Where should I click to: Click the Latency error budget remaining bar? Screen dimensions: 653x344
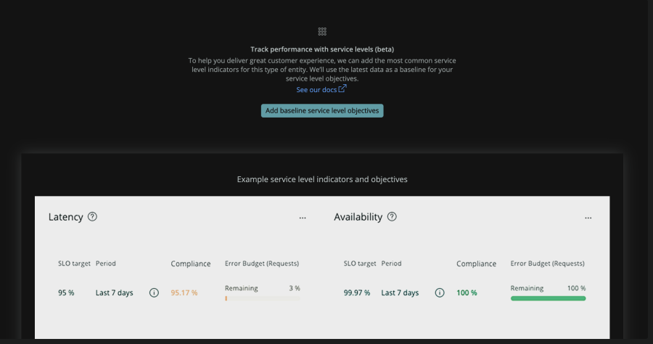[262, 298]
